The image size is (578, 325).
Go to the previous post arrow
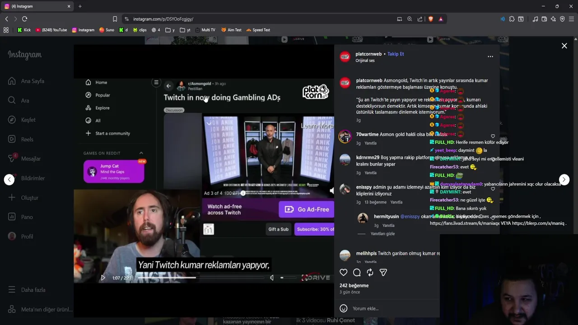click(9, 180)
